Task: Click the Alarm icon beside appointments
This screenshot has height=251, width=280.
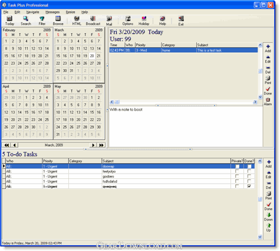Action: click(268, 102)
